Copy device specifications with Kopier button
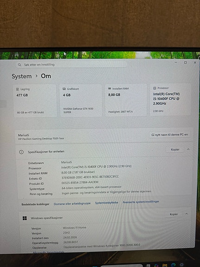This screenshot has height=267, width=200. tap(175, 150)
